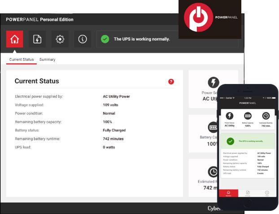
Task: Click the red help question mark icon
Action: tap(171, 82)
